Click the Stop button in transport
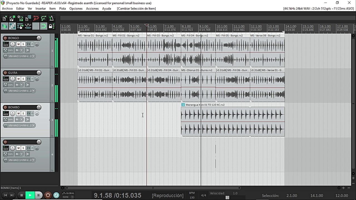 click(22, 195)
